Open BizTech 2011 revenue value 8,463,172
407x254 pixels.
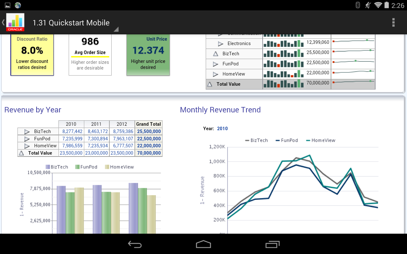click(x=98, y=131)
